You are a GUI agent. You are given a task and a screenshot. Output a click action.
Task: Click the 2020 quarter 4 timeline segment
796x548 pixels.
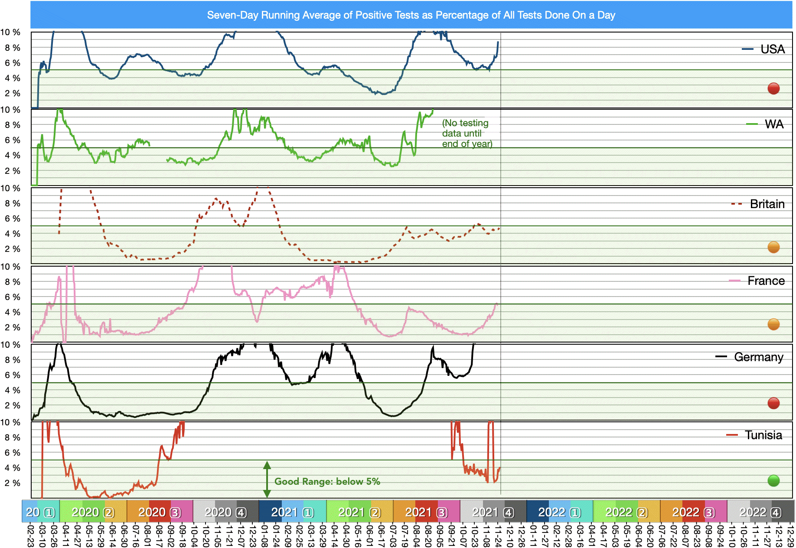(226, 512)
